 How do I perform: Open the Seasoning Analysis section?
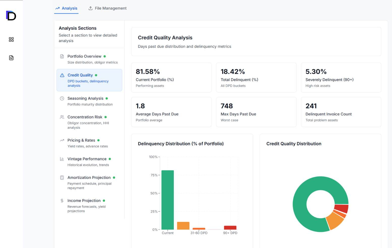[86, 98]
